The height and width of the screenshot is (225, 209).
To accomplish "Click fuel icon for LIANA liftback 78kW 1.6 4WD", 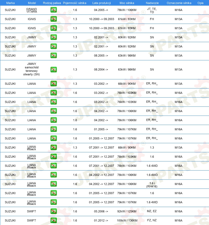I will pyautogui.click(x=54, y=175).
